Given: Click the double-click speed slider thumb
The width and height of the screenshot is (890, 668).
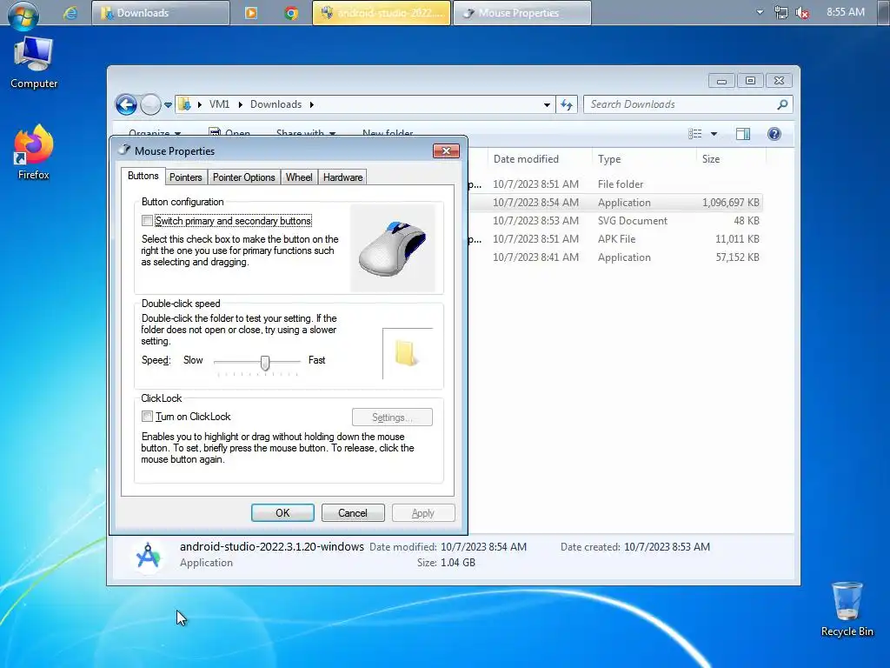Looking at the screenshot, I should [x=265, y=363].
